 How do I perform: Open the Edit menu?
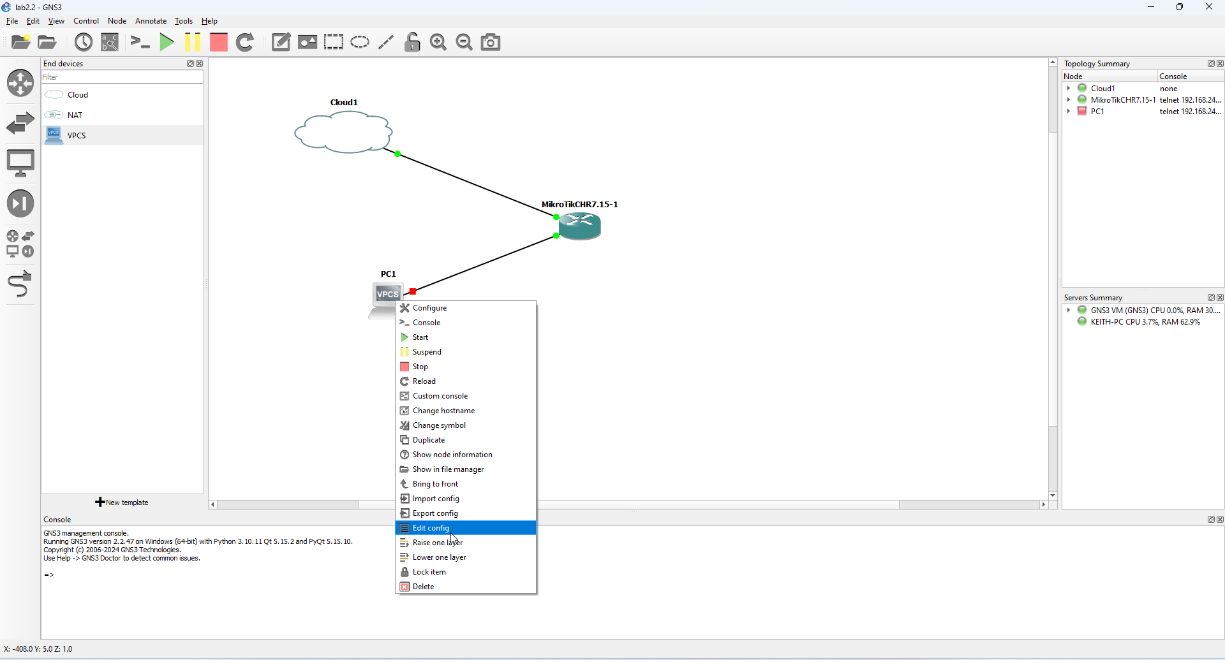pos(33,21)
